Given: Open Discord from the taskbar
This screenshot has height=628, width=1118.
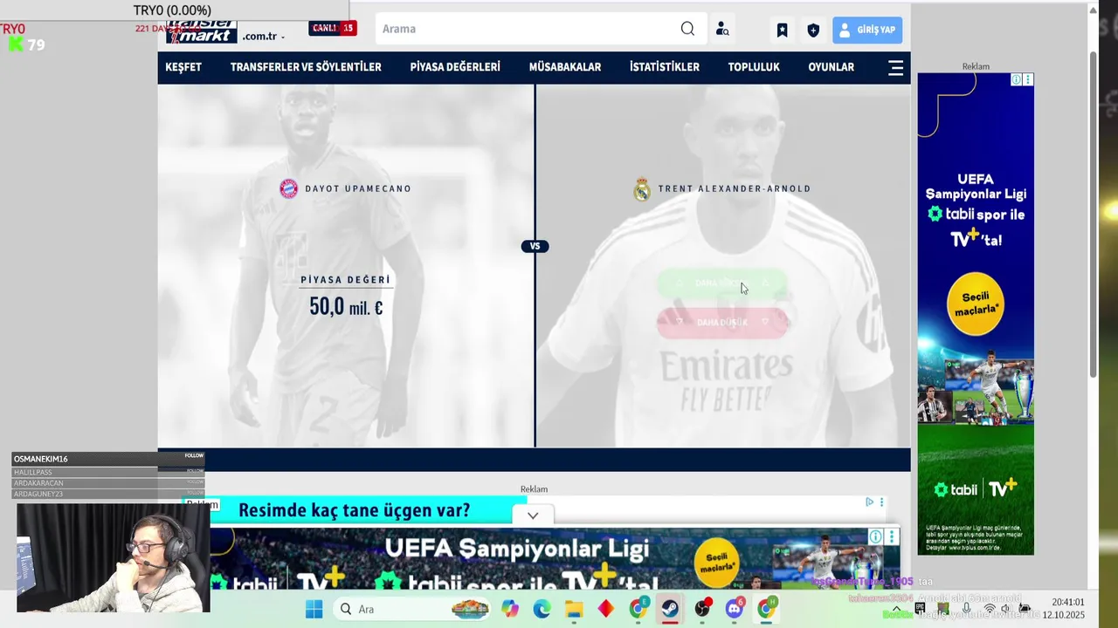Looking at the screenshot, I should 735,609.
